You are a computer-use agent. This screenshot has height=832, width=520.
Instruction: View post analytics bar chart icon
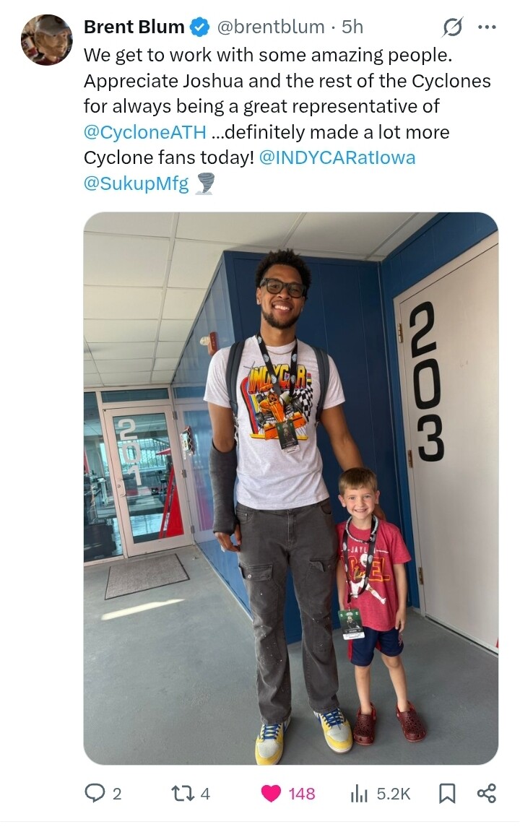point(359,793)
